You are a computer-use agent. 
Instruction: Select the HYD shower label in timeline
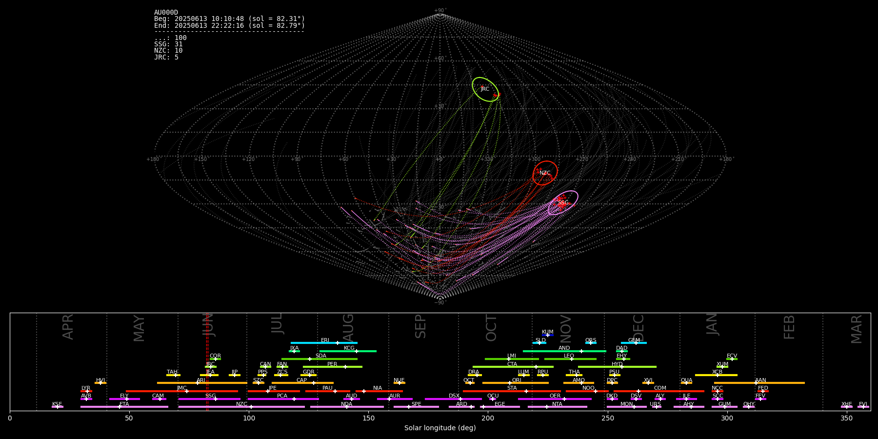[x=618, y=364]
